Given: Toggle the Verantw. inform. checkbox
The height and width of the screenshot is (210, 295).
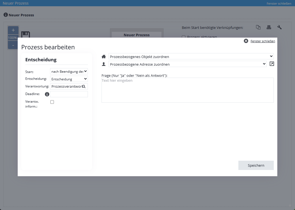Looking at the screenshot, I should click(52, 102).
